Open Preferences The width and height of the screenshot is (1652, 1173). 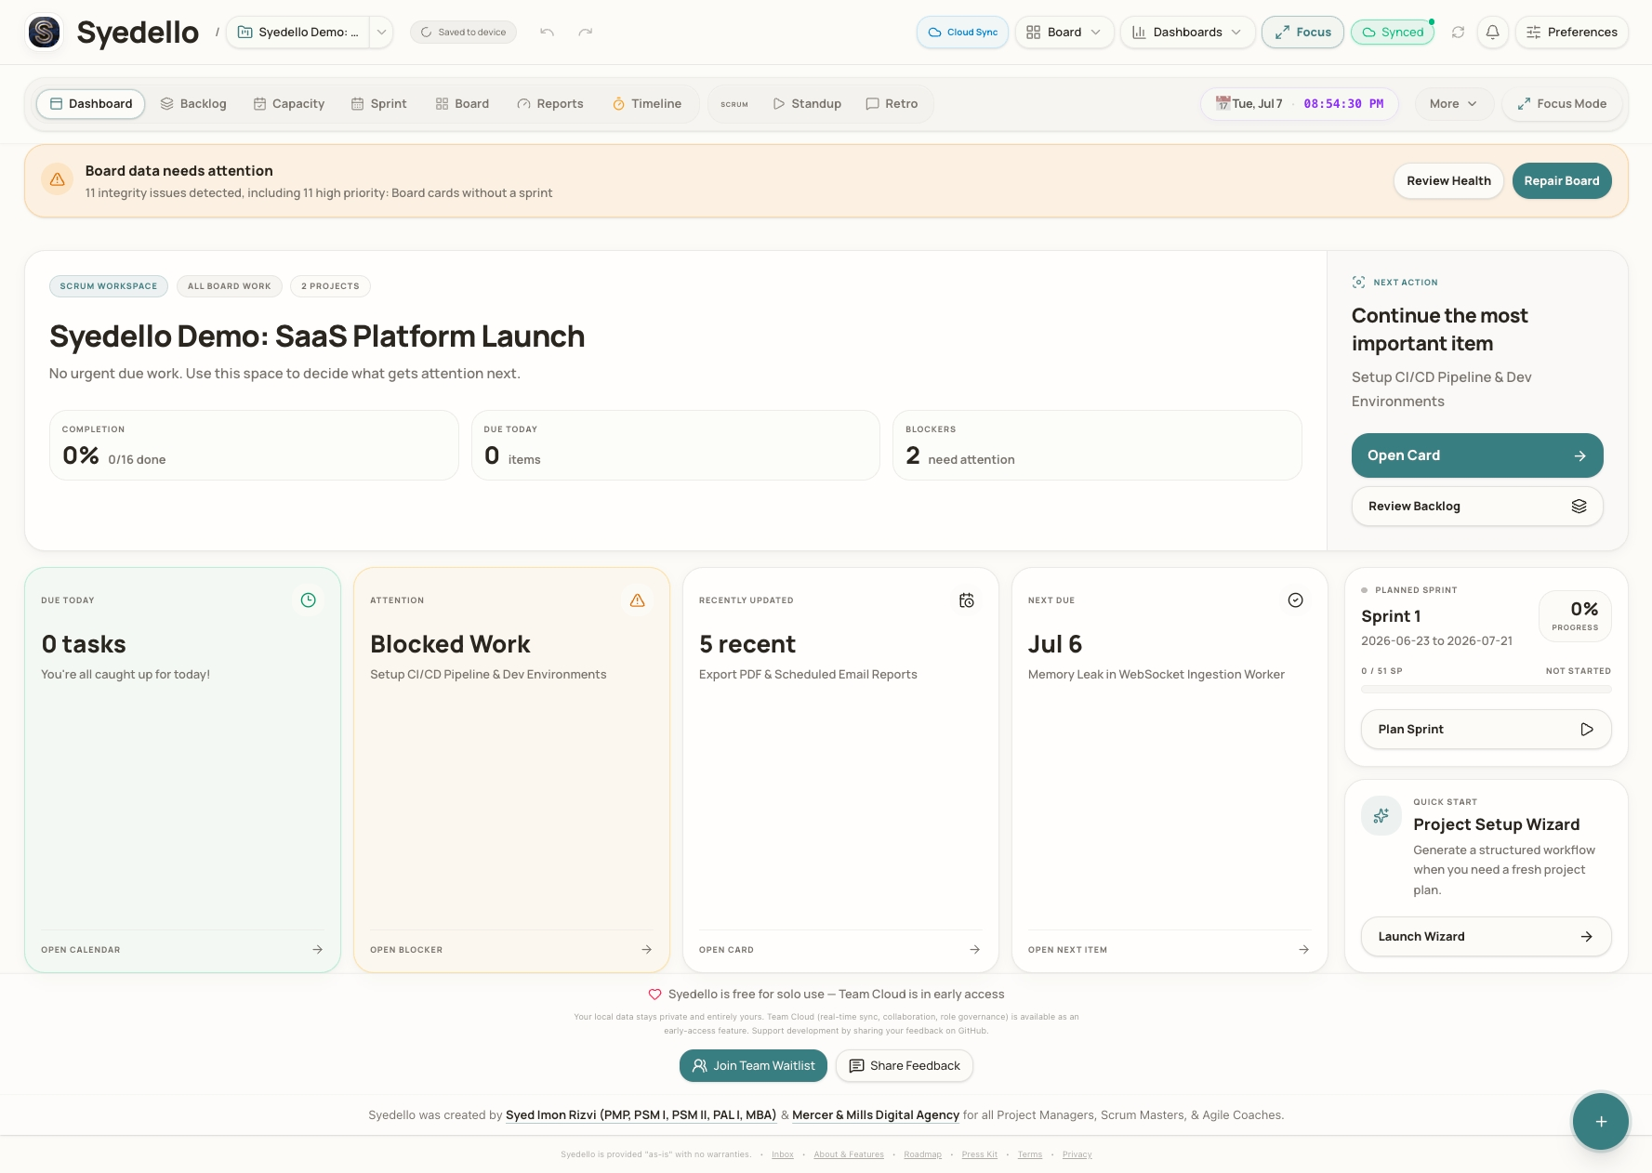tap(1571, 32)
